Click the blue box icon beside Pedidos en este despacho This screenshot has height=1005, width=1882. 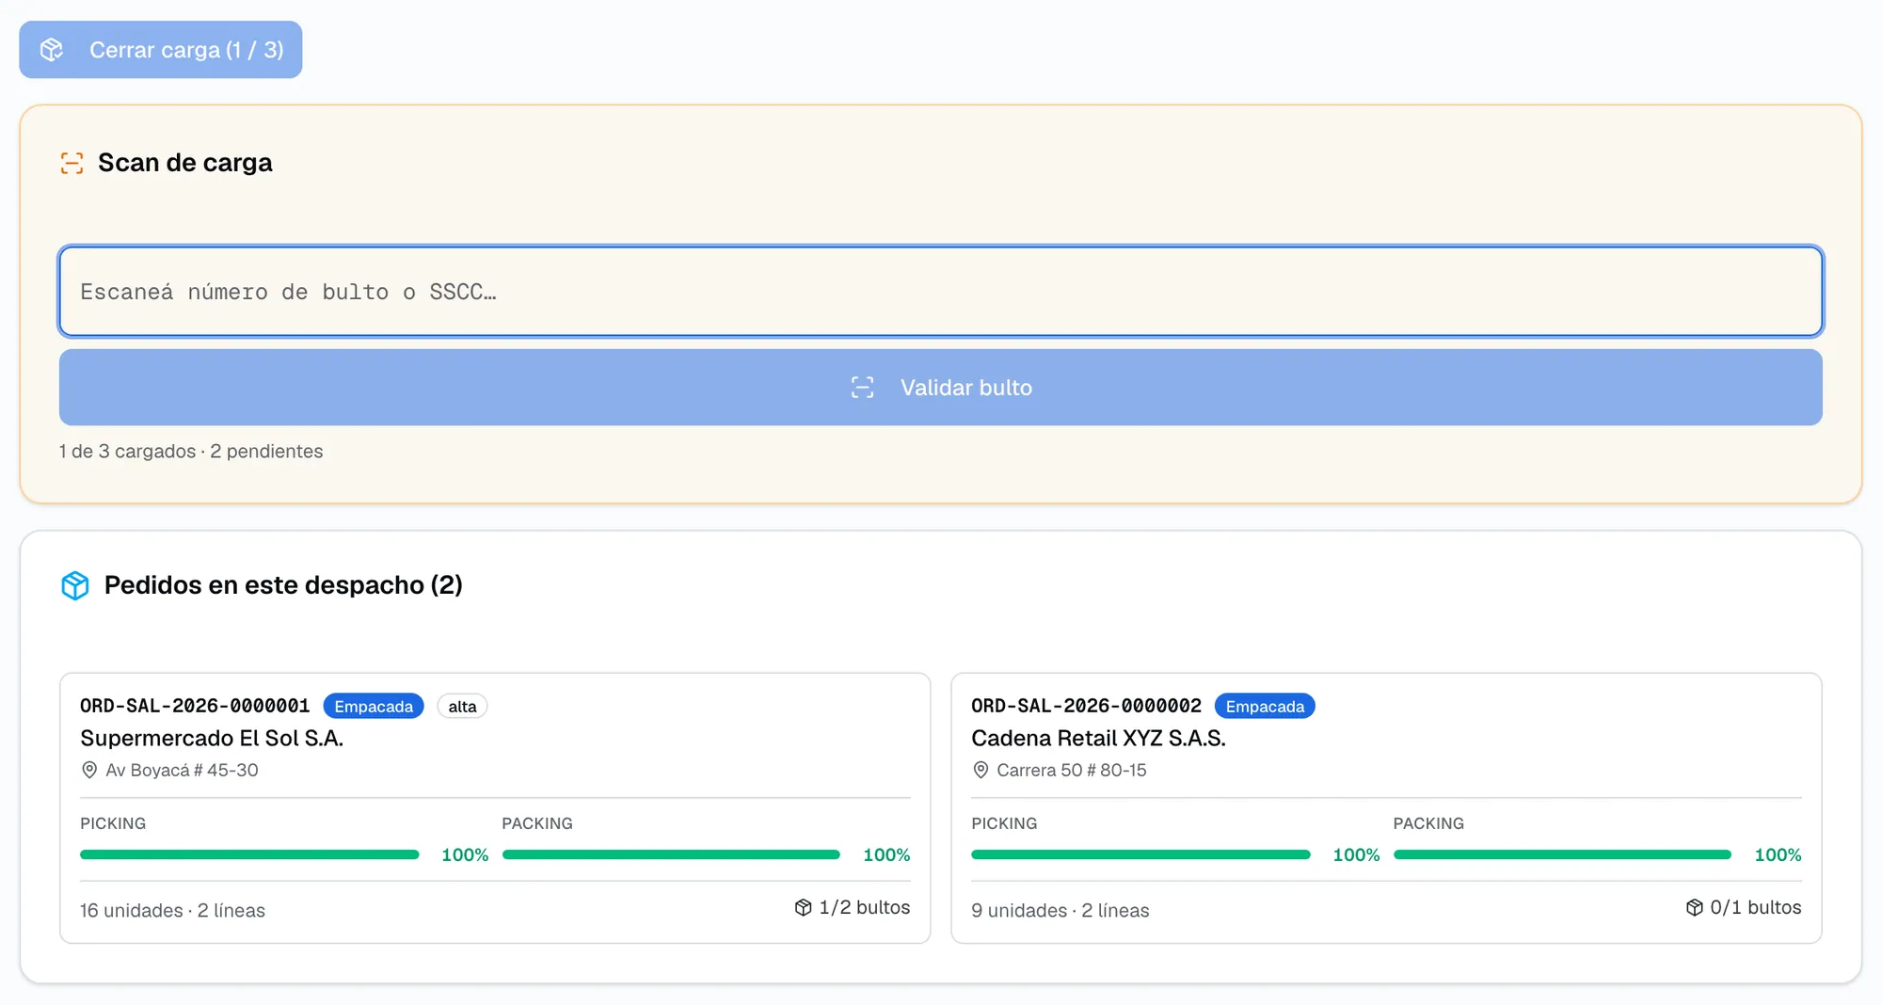tap(75, 585)
